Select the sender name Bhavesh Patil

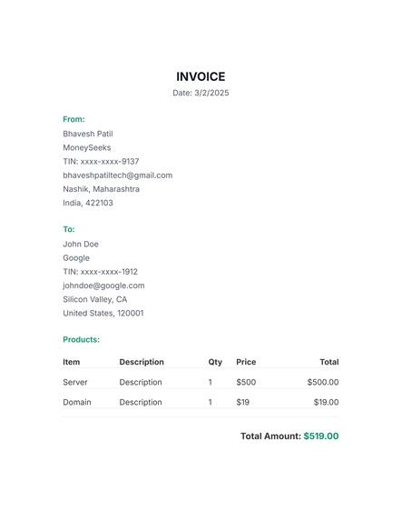click(x=88, y=134)
